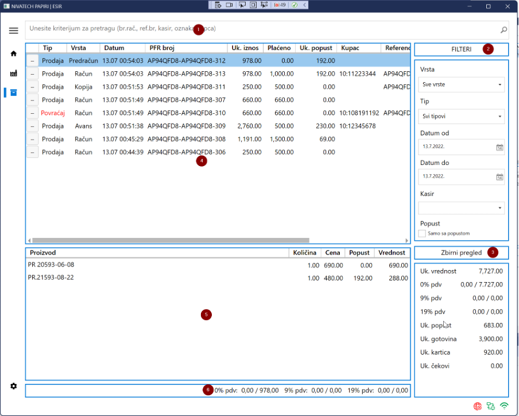
Task: Open row options for Avans receipt -309
Action: click(32, 126)
